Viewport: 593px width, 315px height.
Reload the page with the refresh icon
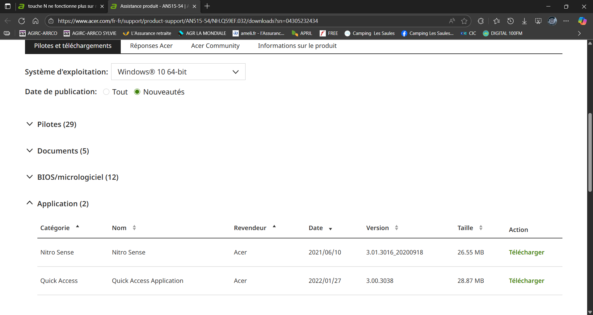(22, 21)
